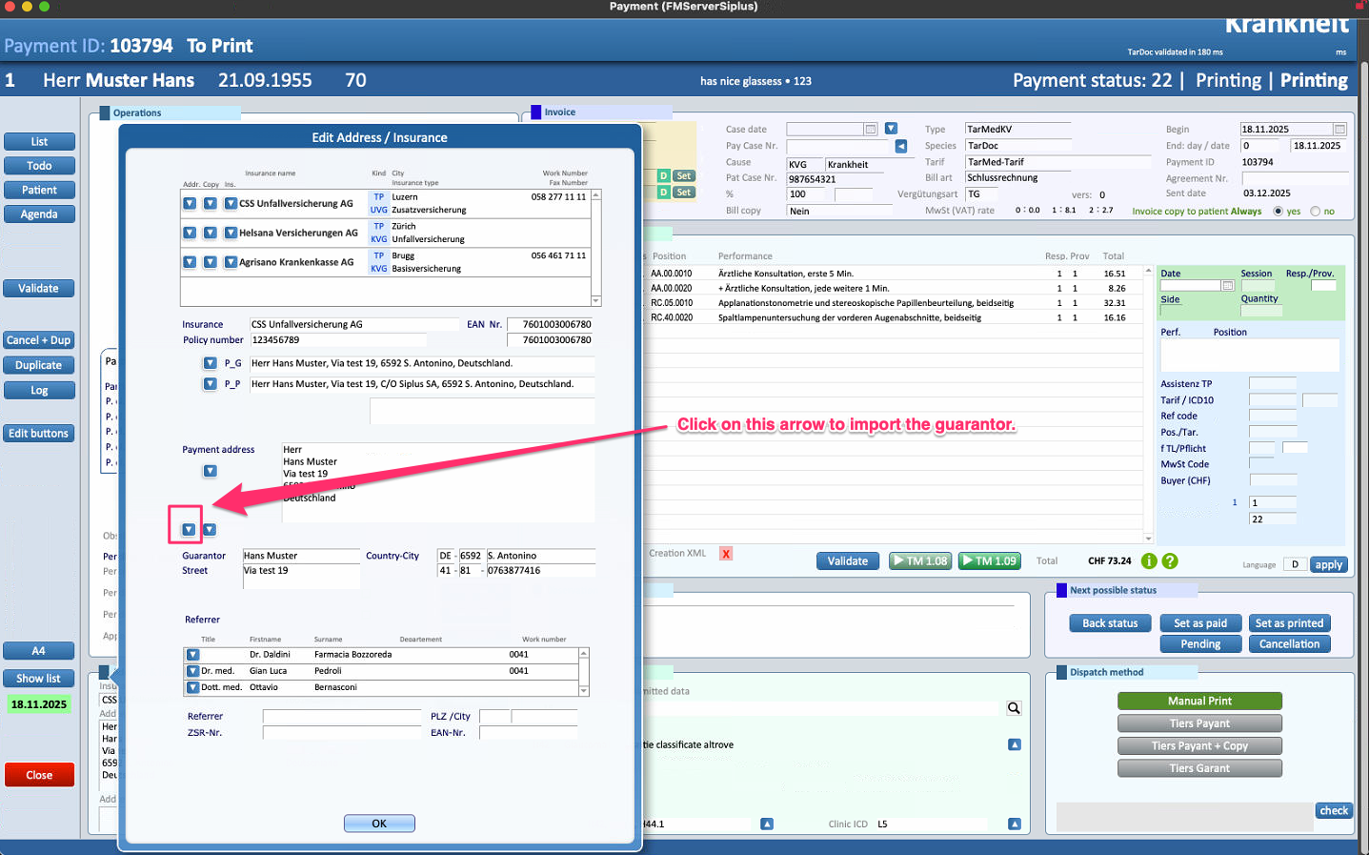
Task: Click the arrow for referrer Dr. Daldini
Action: (x=193, y=655)
